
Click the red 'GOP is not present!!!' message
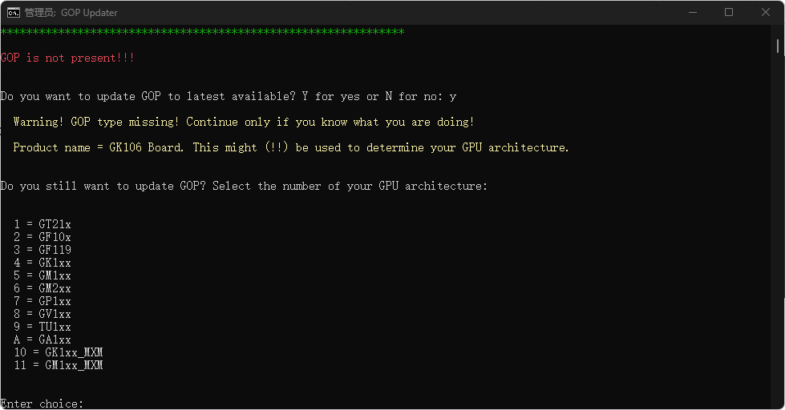tap(67, 58)
